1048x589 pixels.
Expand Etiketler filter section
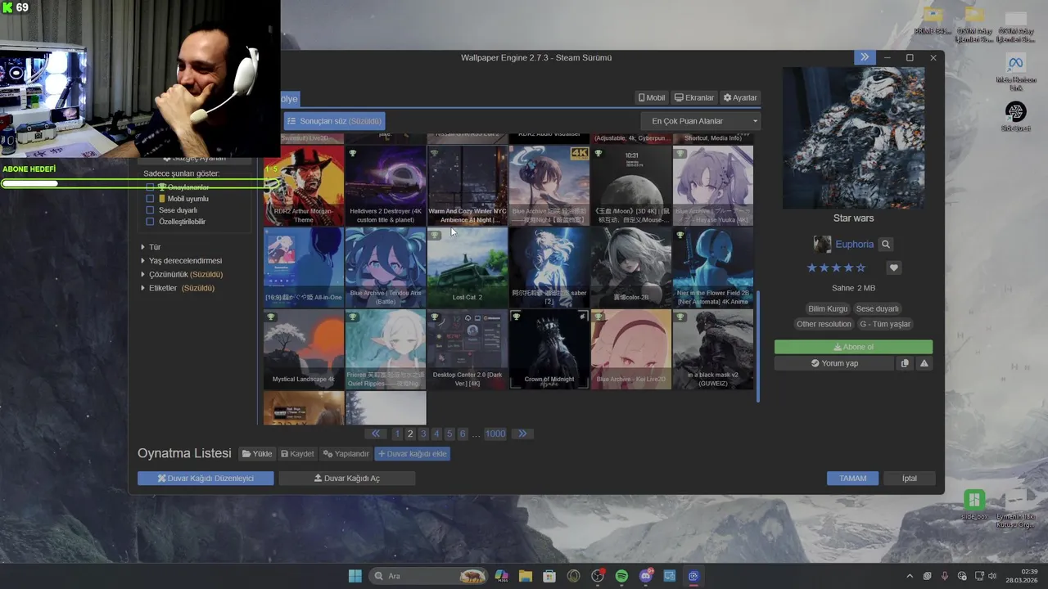coord(177,288)
